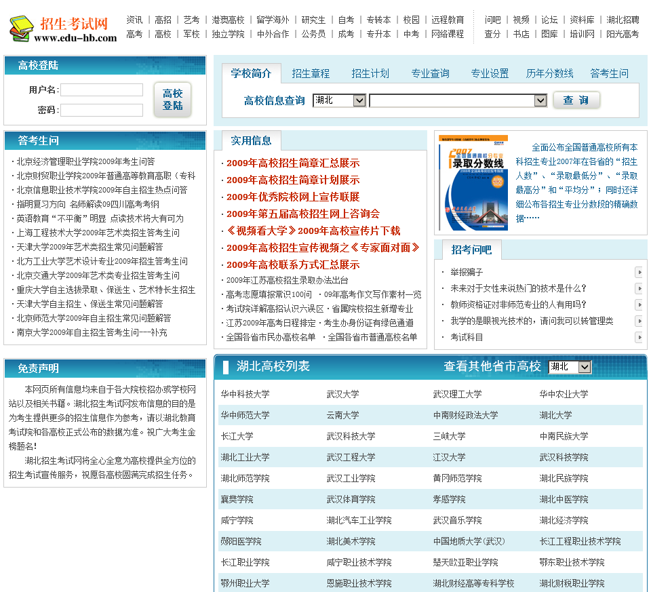The image size is (651, 592).
Task: Open 湖北招聘 navigation link
Action: tap(623, 20)
